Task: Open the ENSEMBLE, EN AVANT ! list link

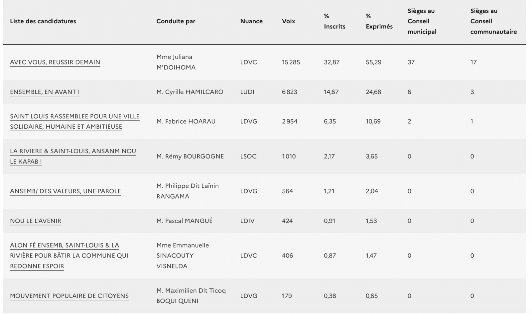Action: click(45, 92)
